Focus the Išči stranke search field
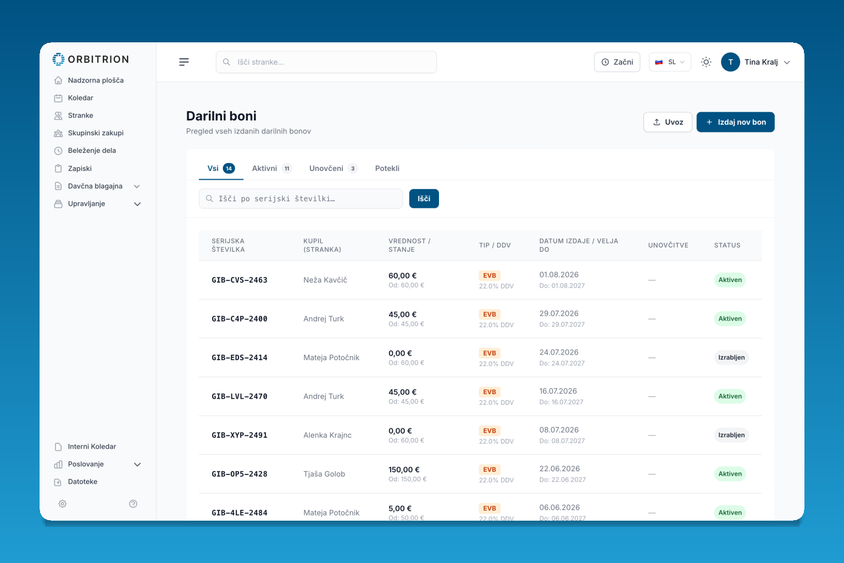Screen dimensions: 844x563 click(x=326, y=62)
